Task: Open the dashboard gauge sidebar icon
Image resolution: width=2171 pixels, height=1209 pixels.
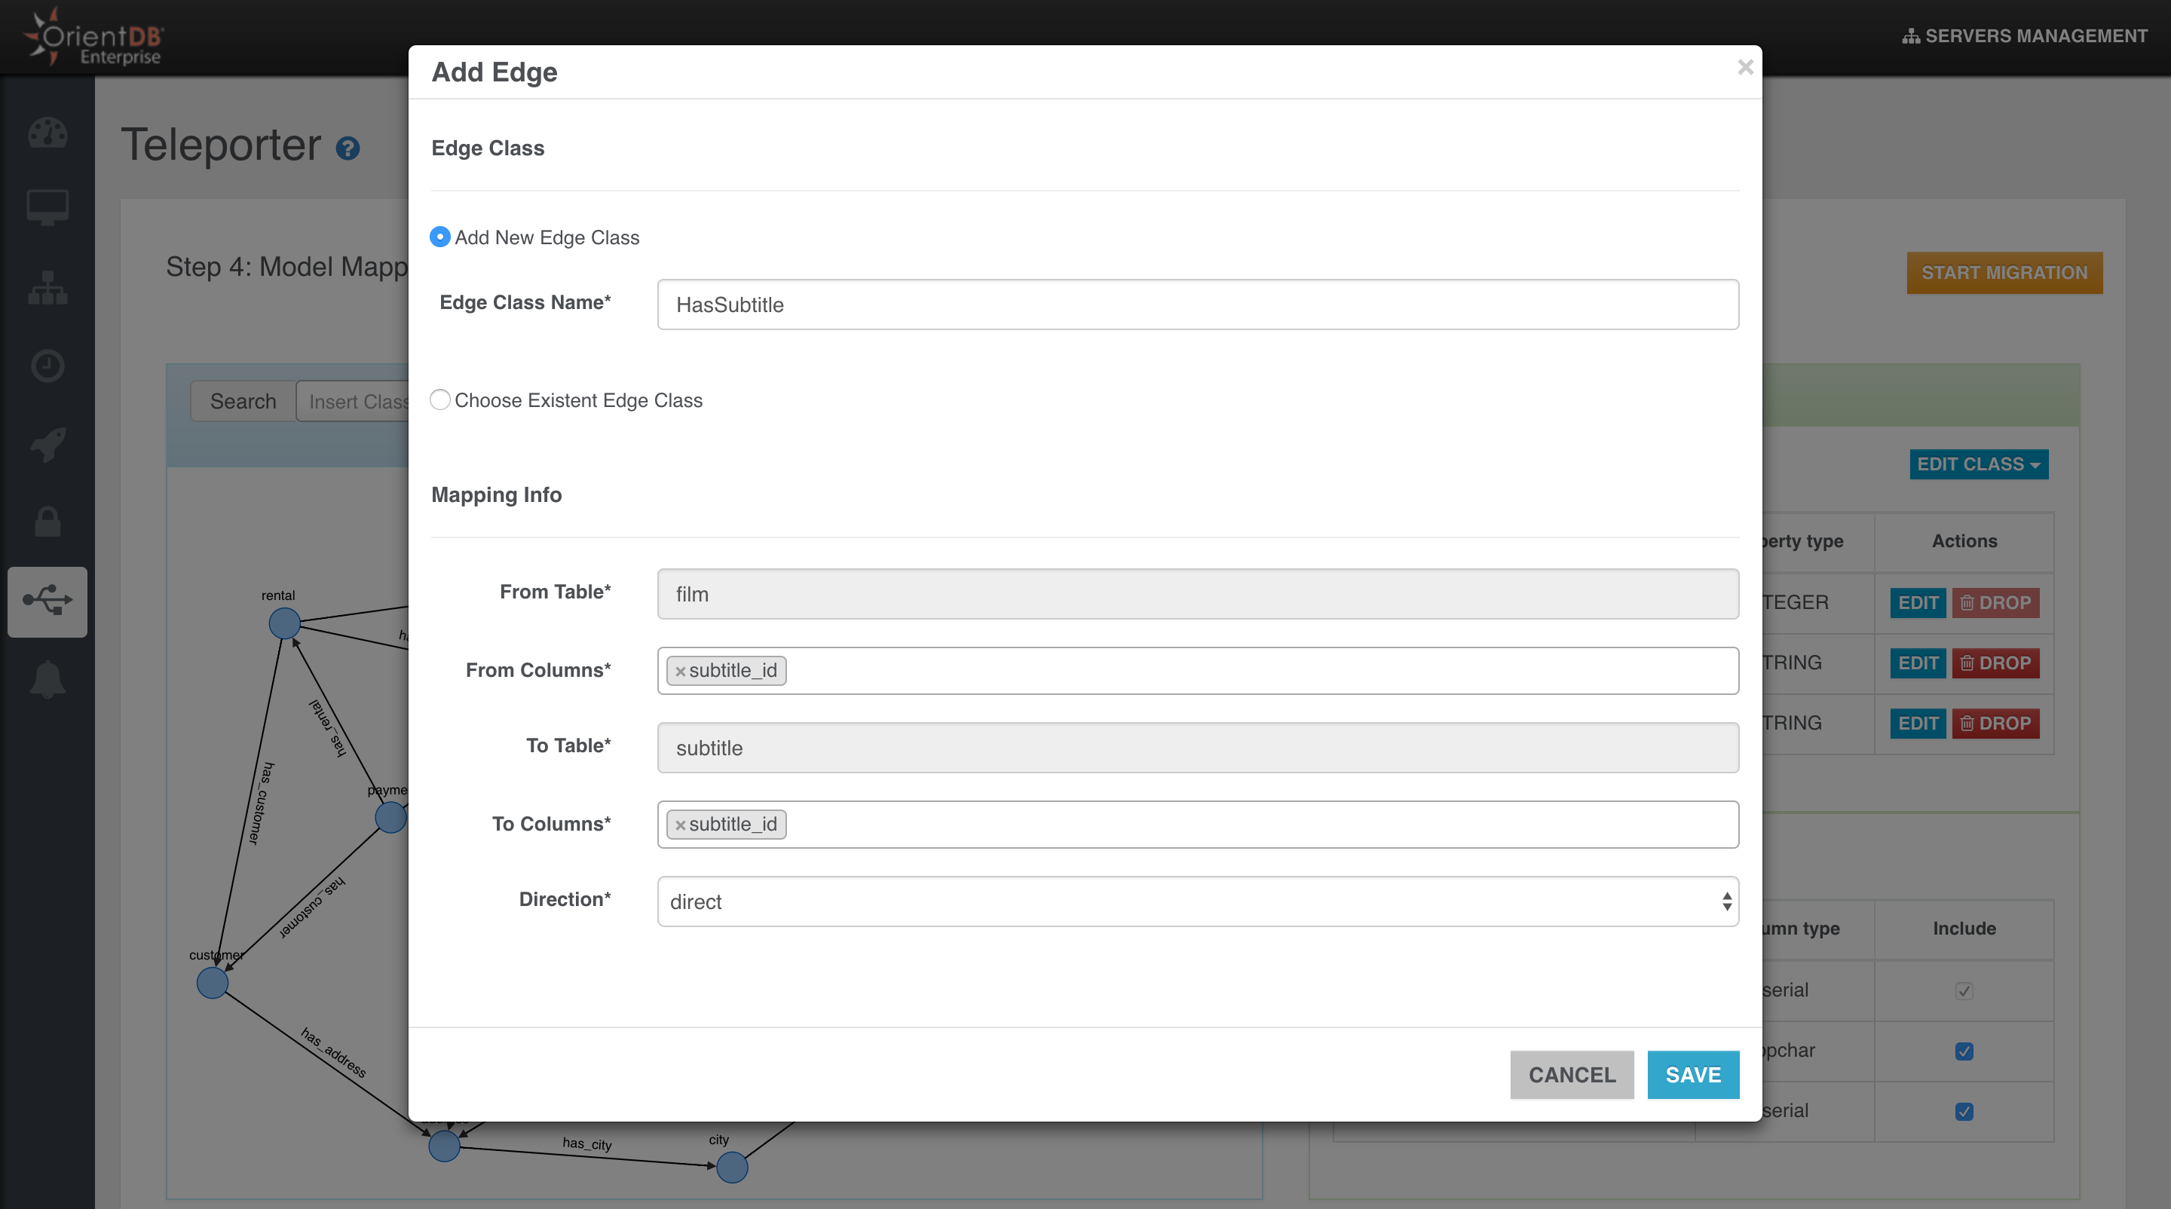Action: pos(47,133)
